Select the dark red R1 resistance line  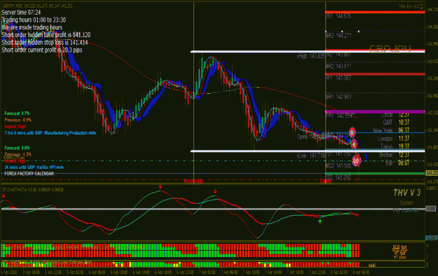(375, 74)
